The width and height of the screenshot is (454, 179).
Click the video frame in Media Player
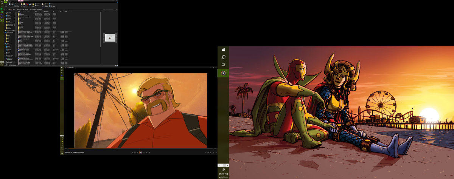[141, 110]
